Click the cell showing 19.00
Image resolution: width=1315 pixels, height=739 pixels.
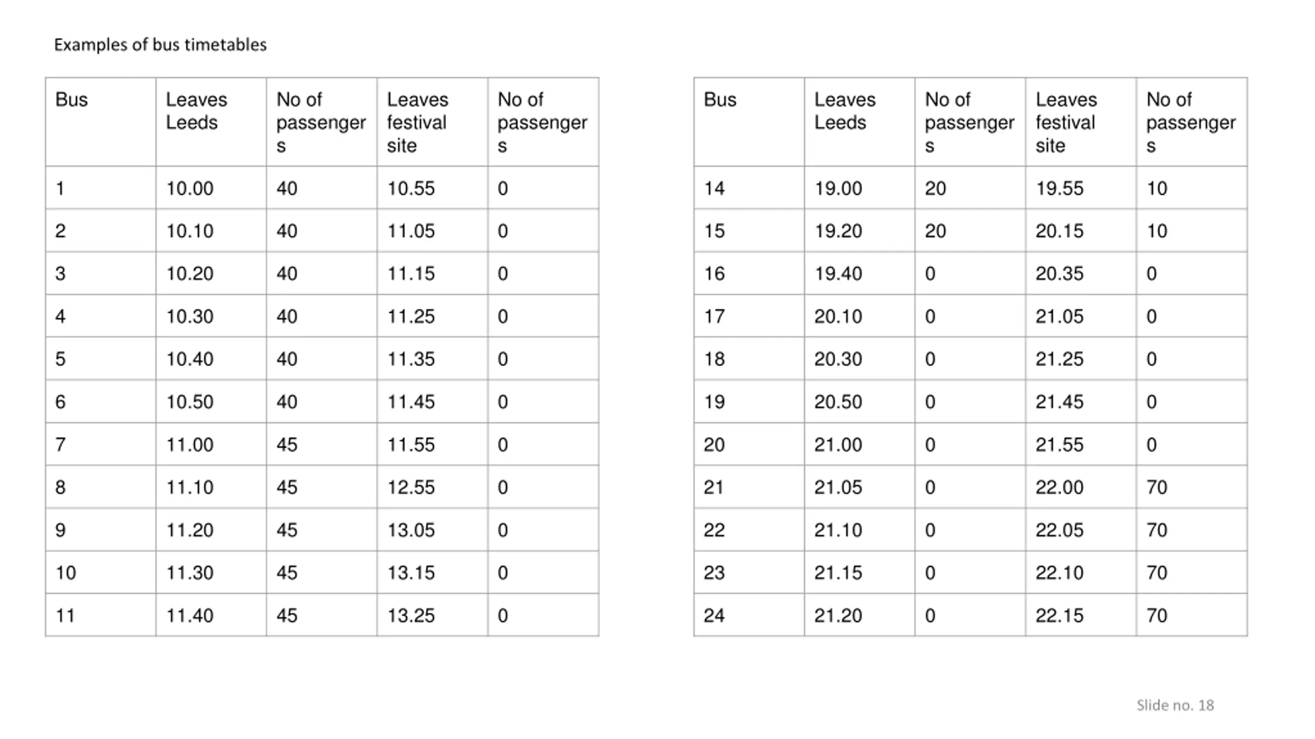click(859, 188)
